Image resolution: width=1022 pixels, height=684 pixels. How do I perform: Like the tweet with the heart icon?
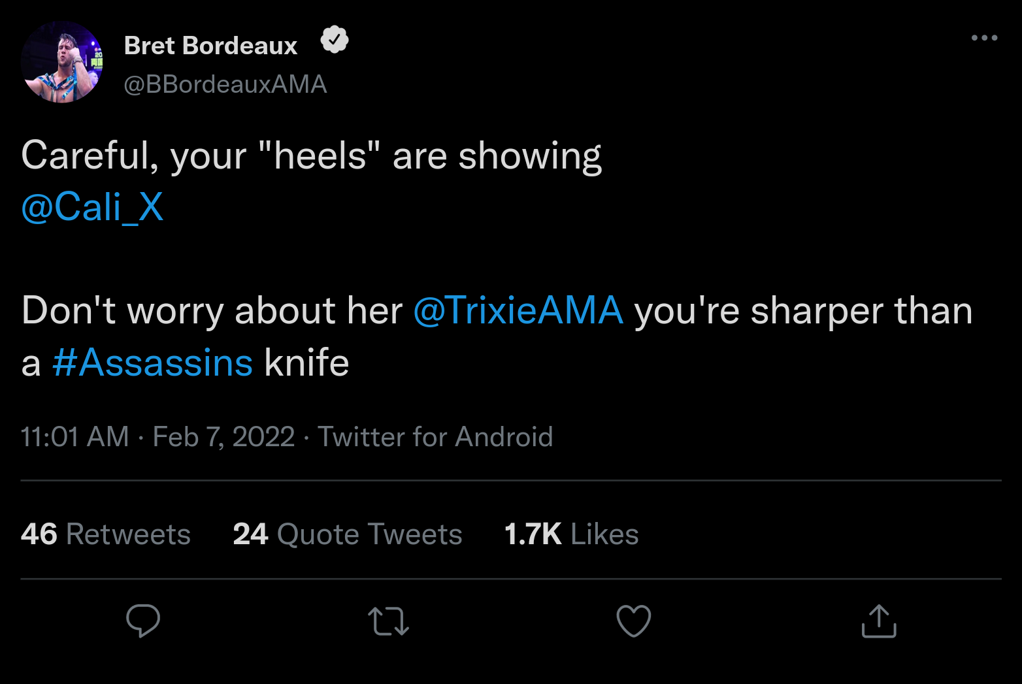tap(634, 621)
